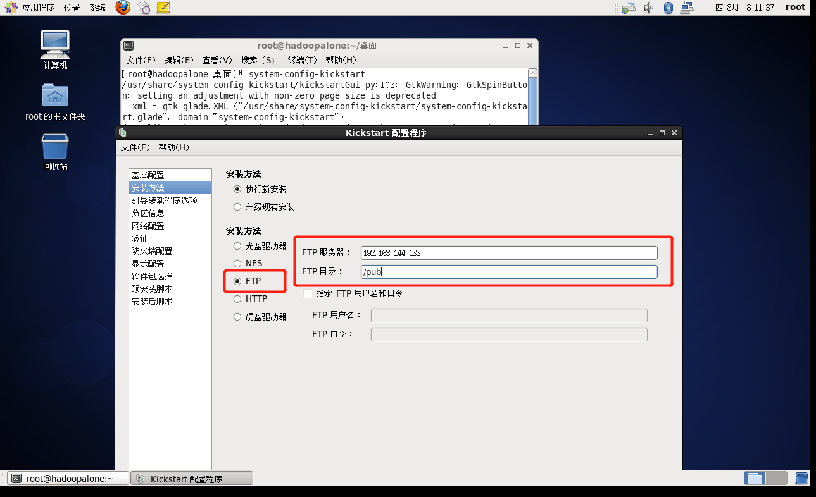816x497 pixels.
Task: Open the 回收站 trash icon
Action: tap(55, 152)
